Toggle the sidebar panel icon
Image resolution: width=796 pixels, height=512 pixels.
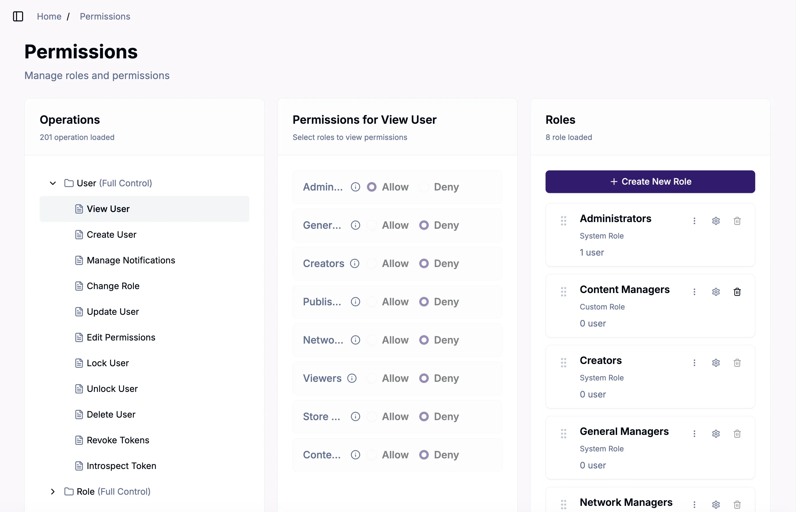[18, 16]
